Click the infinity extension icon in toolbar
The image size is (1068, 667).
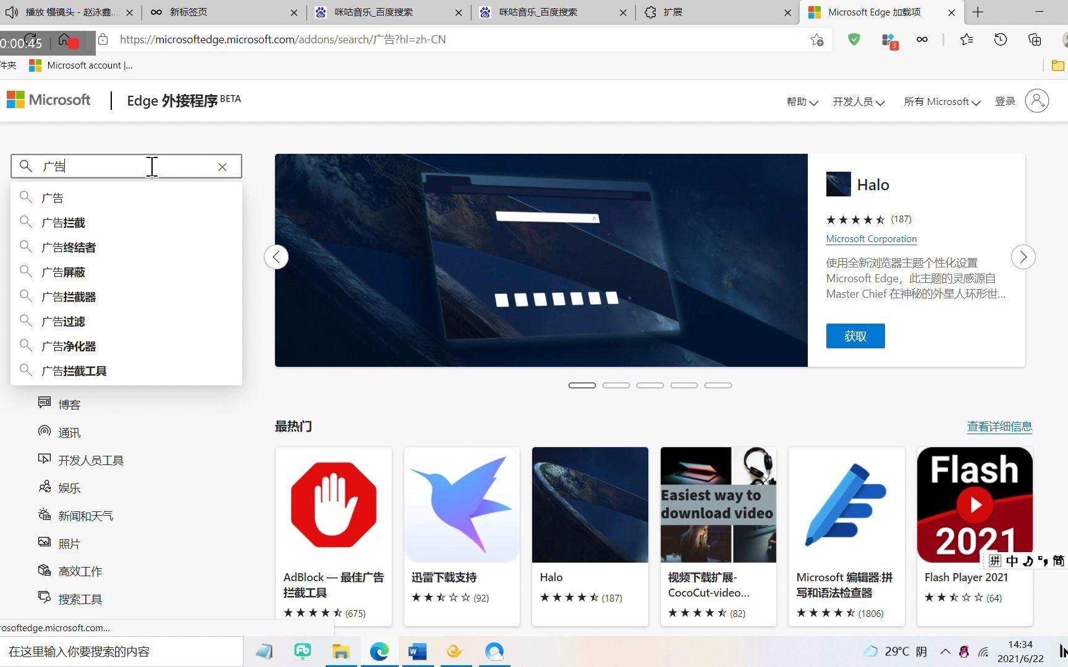click(922, 40)
